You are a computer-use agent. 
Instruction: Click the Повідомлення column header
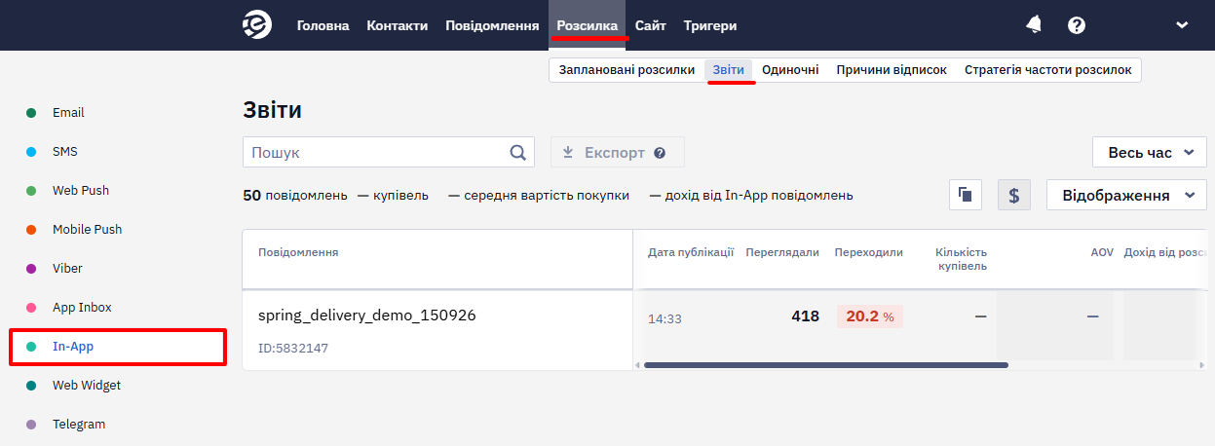[x=298, y=252]
